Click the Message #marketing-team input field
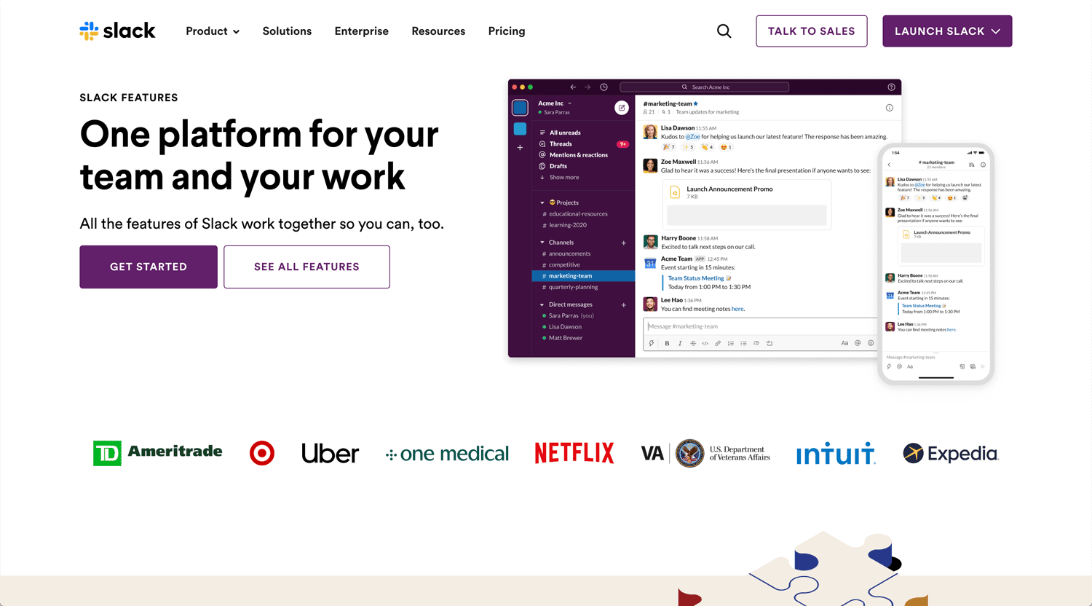The image size is (1092, 606). [760, 326]
